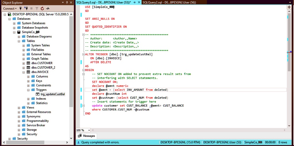Image resolution: width=294 pixels, height=146 pixels.
Task: Open Activity Monitor pulse icon
Action: click(48, 9)
